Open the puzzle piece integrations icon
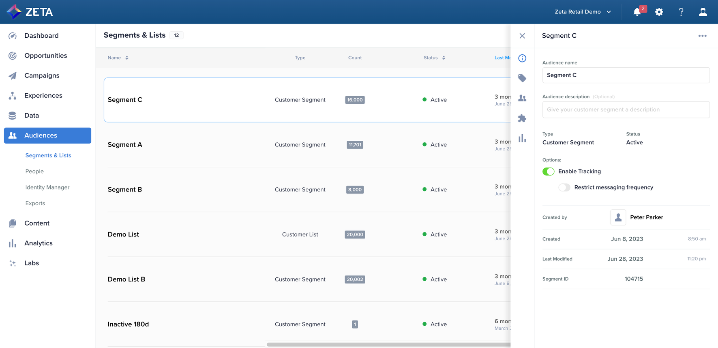This screenshot has height=348, width=718. (x=522, y=118)
